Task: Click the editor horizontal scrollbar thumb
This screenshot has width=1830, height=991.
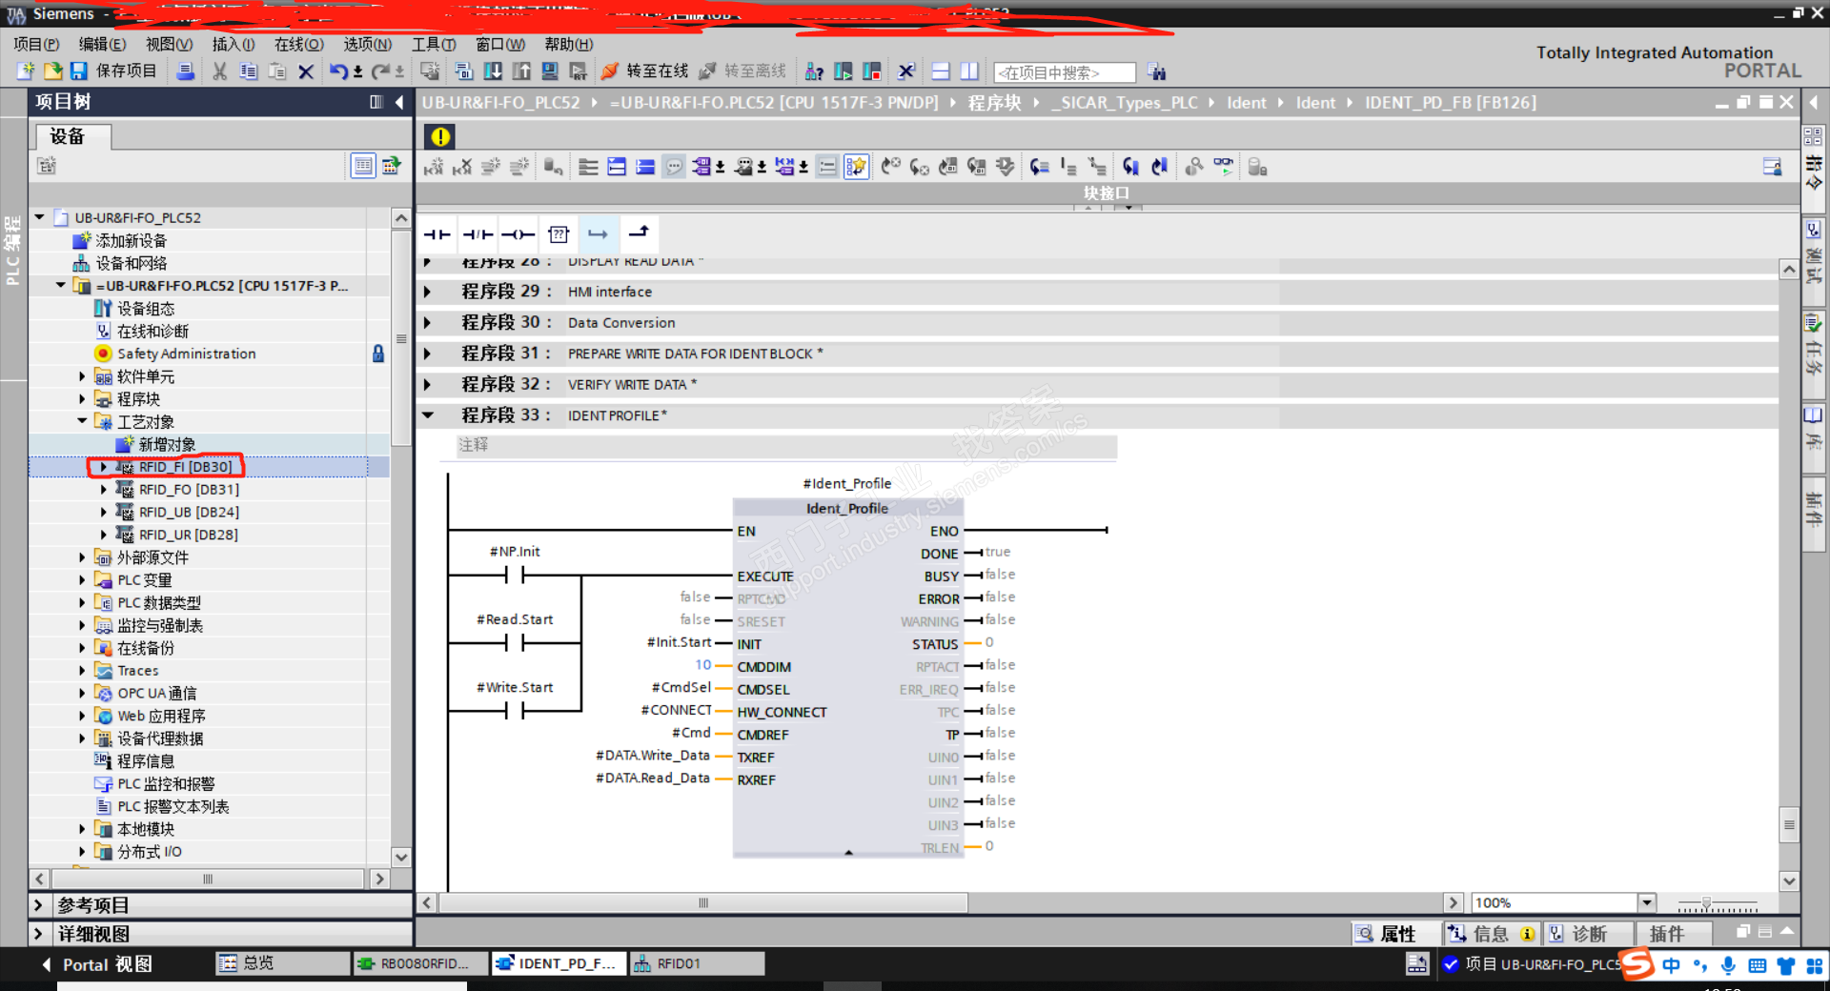Action: pos(702,902)
